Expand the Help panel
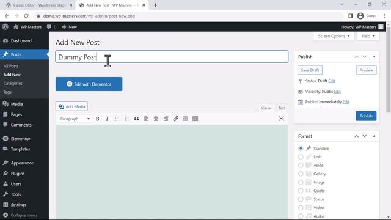The width and height of the screenshot is (391, 220). (x=368, y=36)
